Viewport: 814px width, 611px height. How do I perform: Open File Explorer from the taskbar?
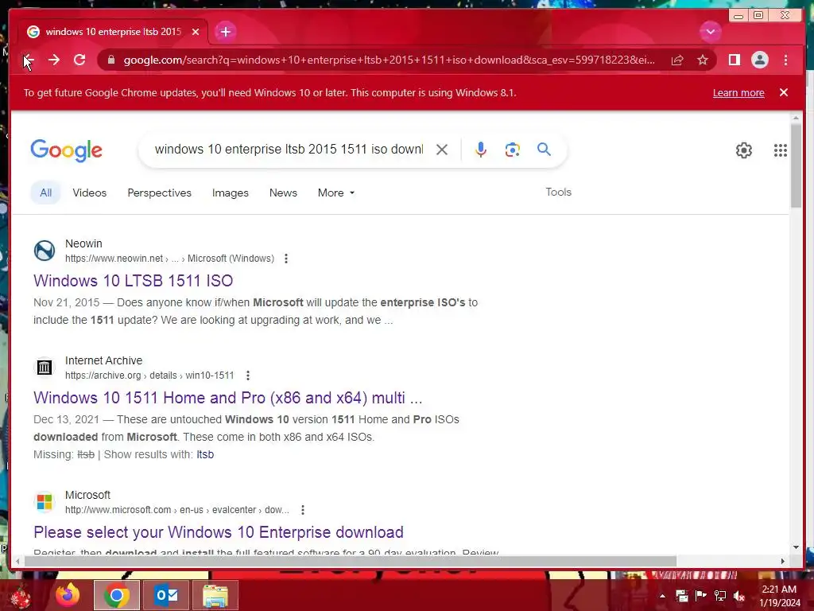(x=215, y=595)
